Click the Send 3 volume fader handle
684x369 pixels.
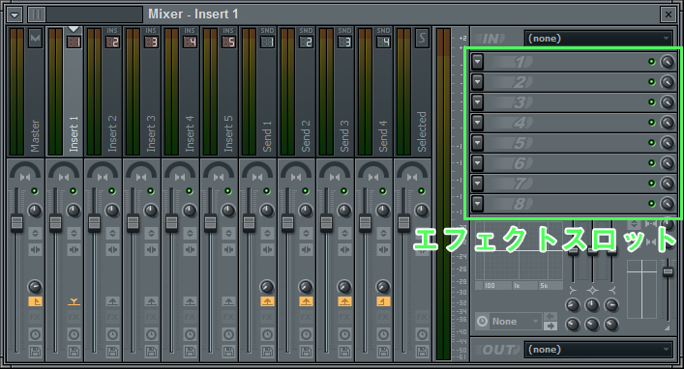pyautogui.click(x=326, y=222)
